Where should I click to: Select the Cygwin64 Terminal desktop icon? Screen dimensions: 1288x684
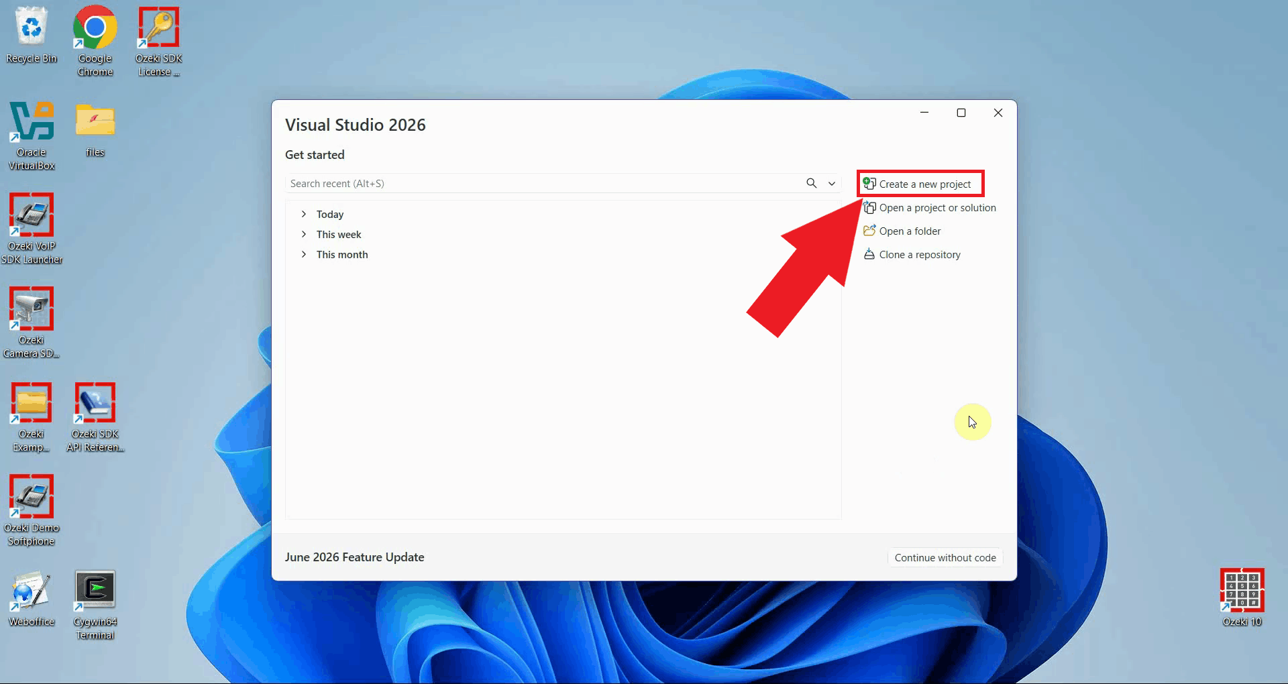(95, 604)
